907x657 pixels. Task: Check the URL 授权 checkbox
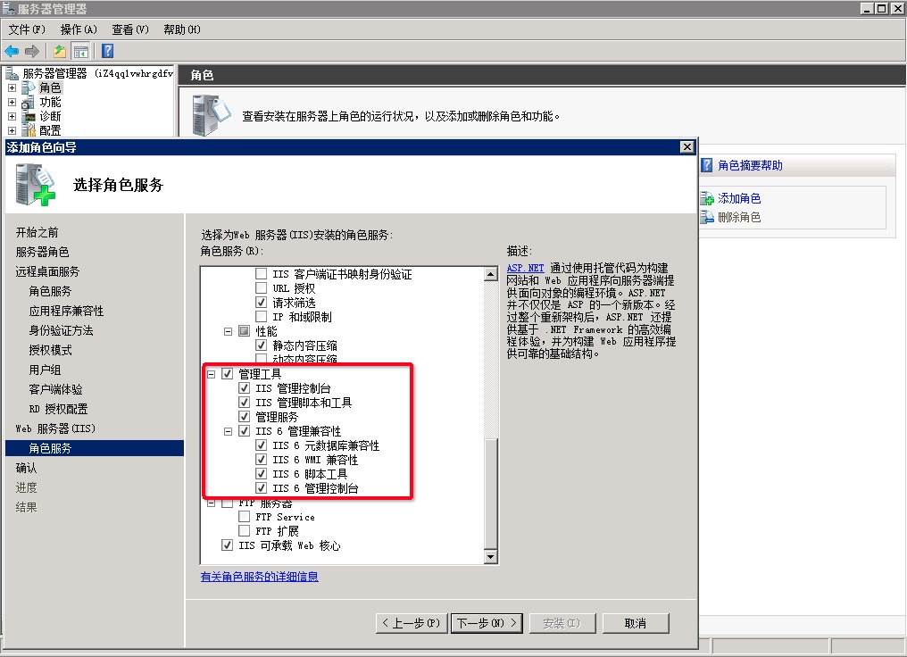[262, 288]
